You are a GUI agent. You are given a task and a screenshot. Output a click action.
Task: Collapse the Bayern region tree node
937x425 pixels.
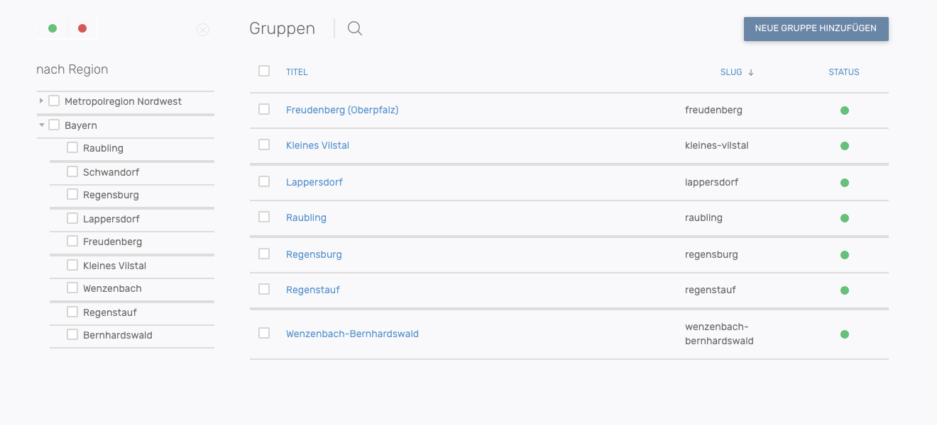click(42, 125)
